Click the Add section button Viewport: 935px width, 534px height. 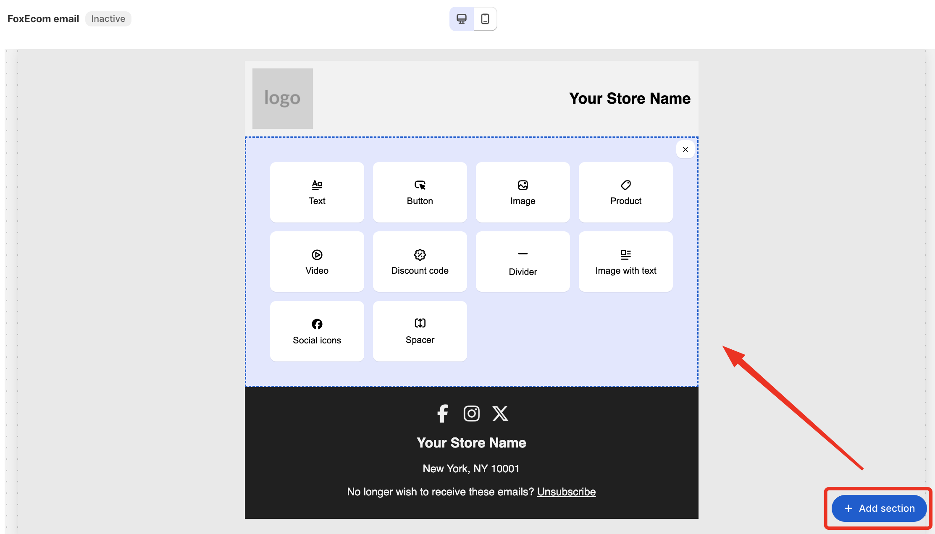tap(879, 508)
